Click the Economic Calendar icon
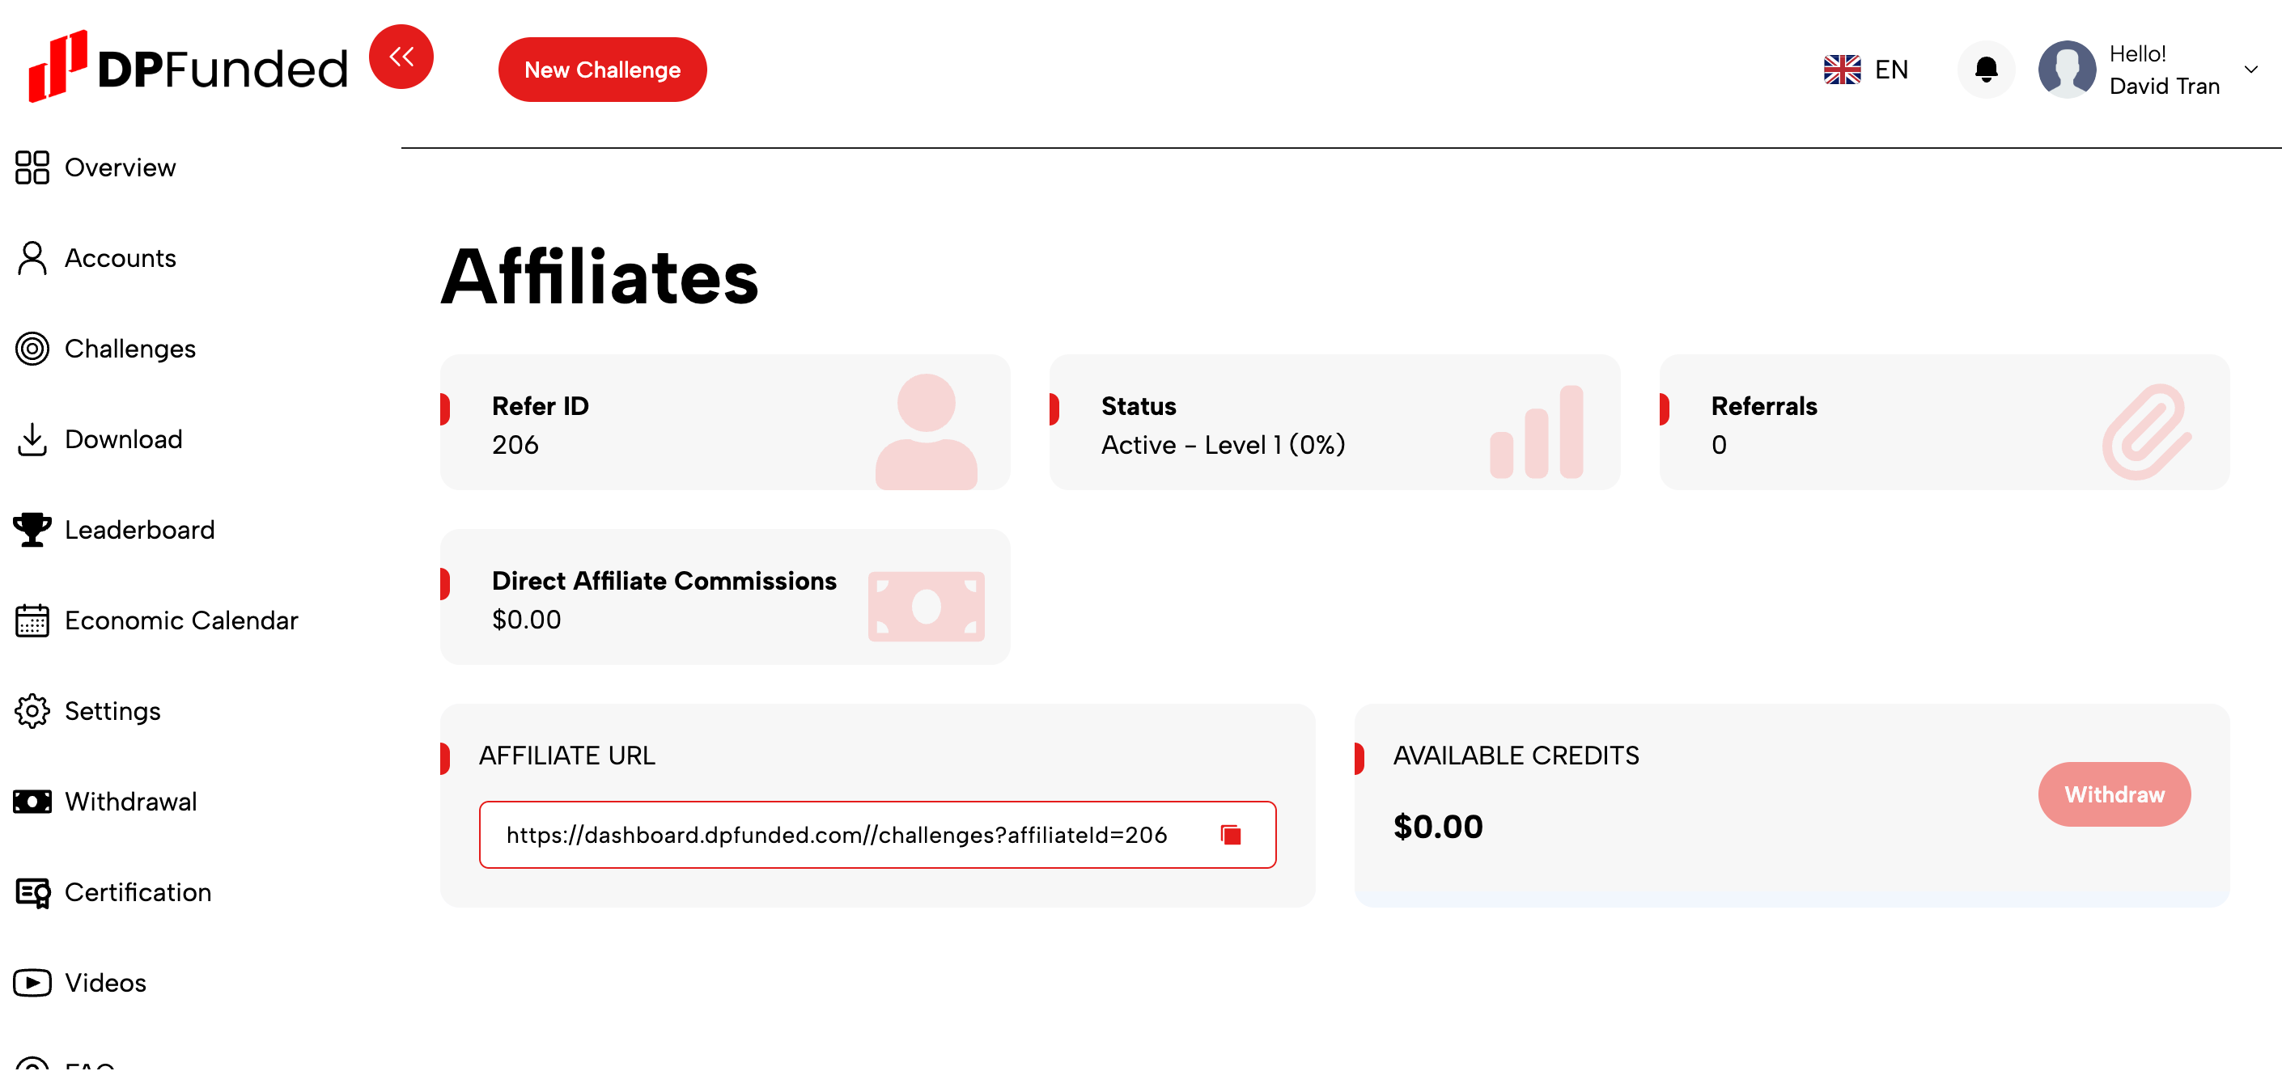This screenshot has width=2282, height=1071. (32, 620)
